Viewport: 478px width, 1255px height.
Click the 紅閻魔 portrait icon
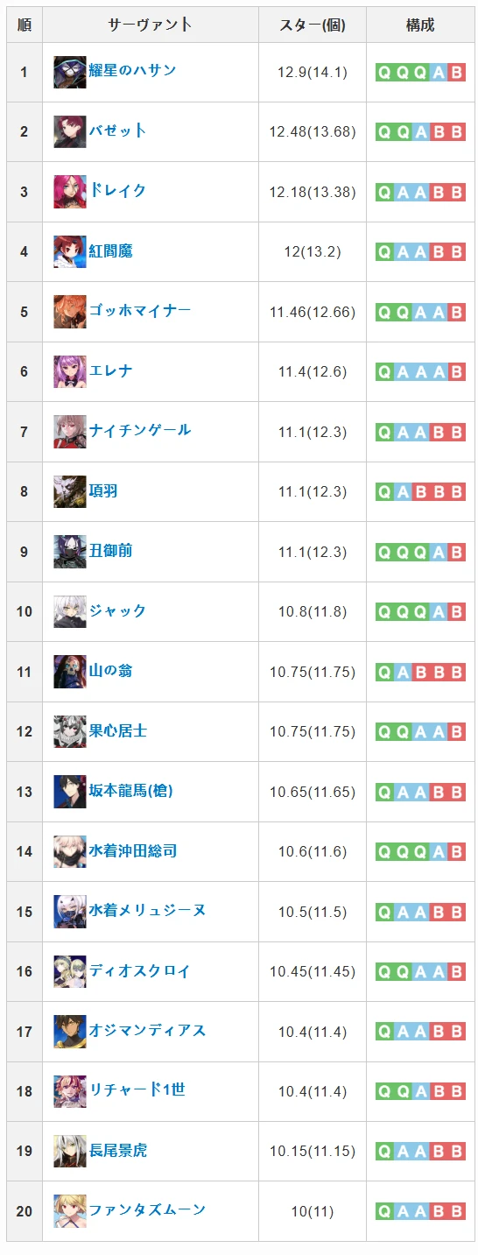pos(70,251)
